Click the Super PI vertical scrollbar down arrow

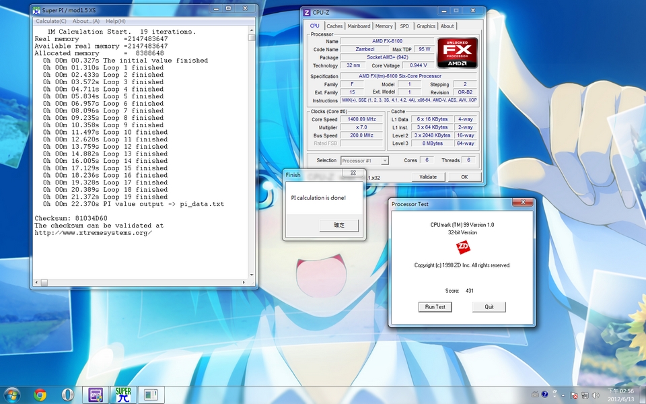(251, 275)
